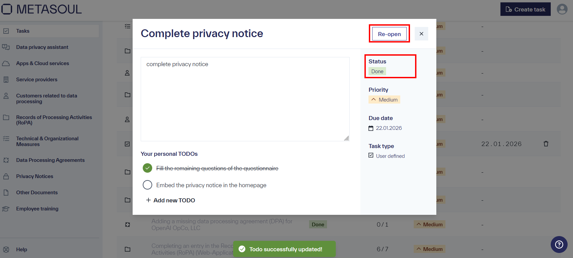Select the Privacy Notices lock icon

pos(6,176)
